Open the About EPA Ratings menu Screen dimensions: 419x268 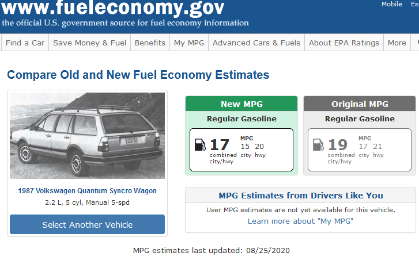click(344, 43)
